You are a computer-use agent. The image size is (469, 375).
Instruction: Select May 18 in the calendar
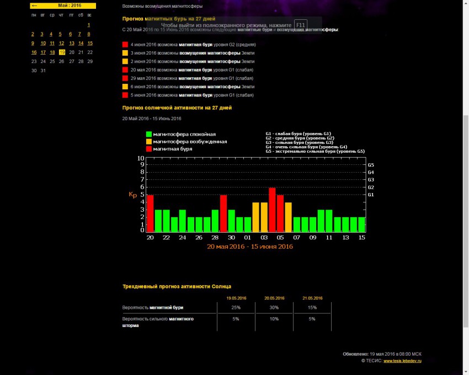tap(52, 52)
